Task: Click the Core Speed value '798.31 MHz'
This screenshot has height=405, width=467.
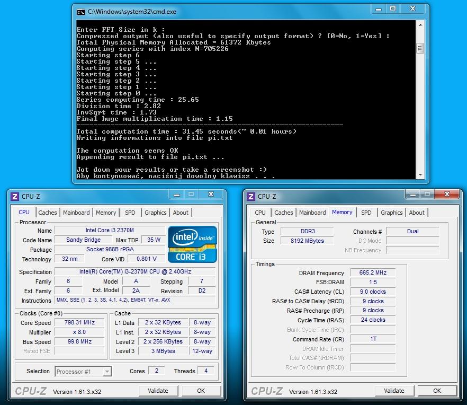Action: [79, 323]
